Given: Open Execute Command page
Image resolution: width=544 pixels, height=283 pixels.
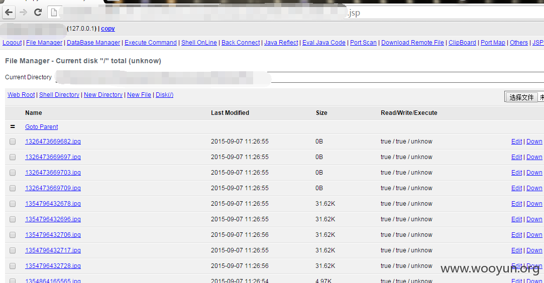Looking at the screenshot, I should (151, 43).
